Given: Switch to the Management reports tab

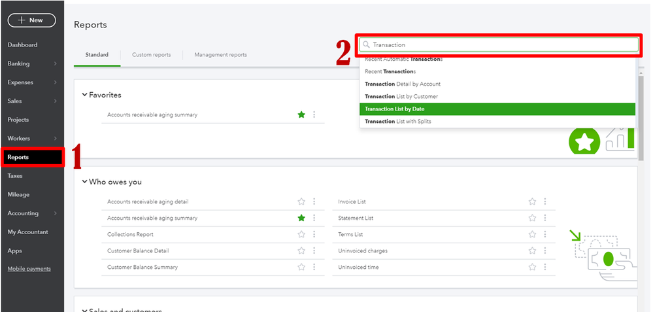Looking at the screenshot, I should point(221,54).
